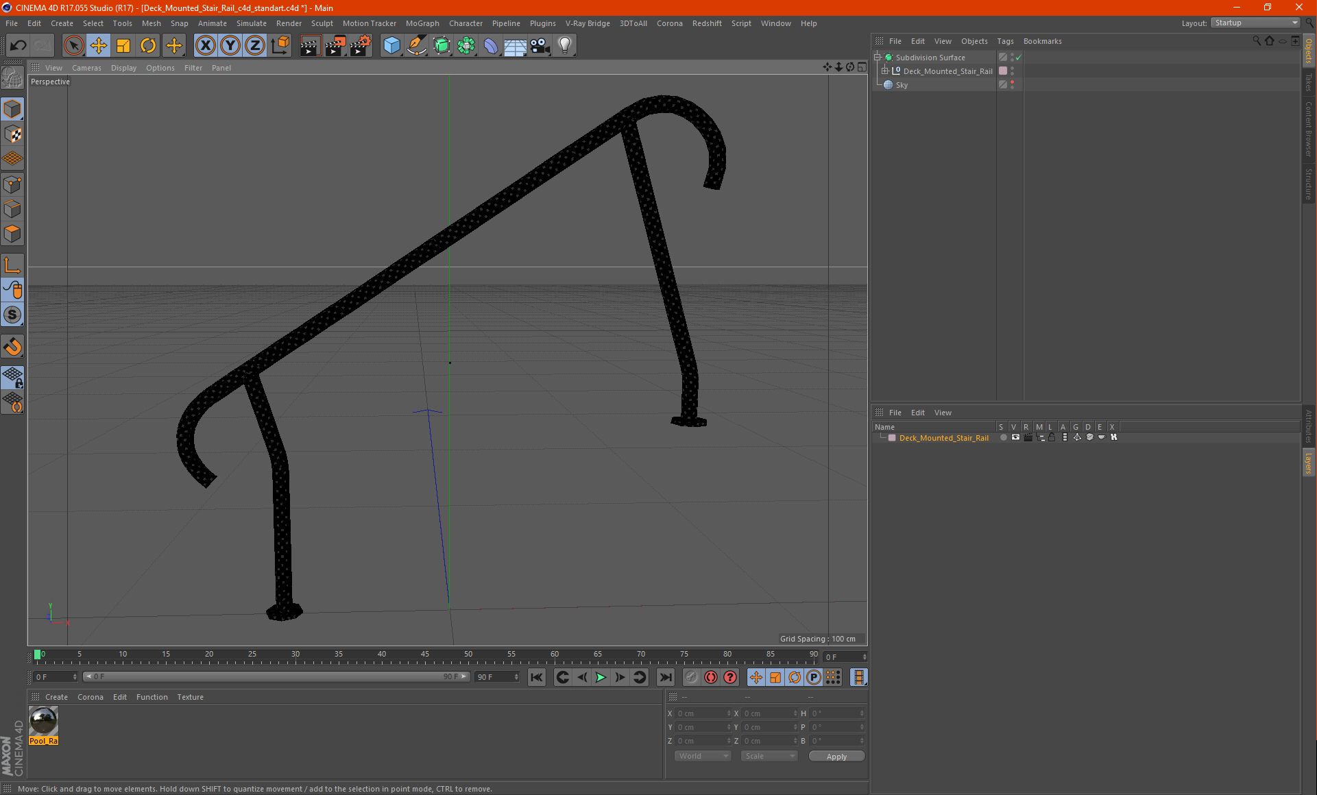Add a Cube primitive object
Image resolution: width=1317 pixels, height=795 pixels.
pos(391,46)
